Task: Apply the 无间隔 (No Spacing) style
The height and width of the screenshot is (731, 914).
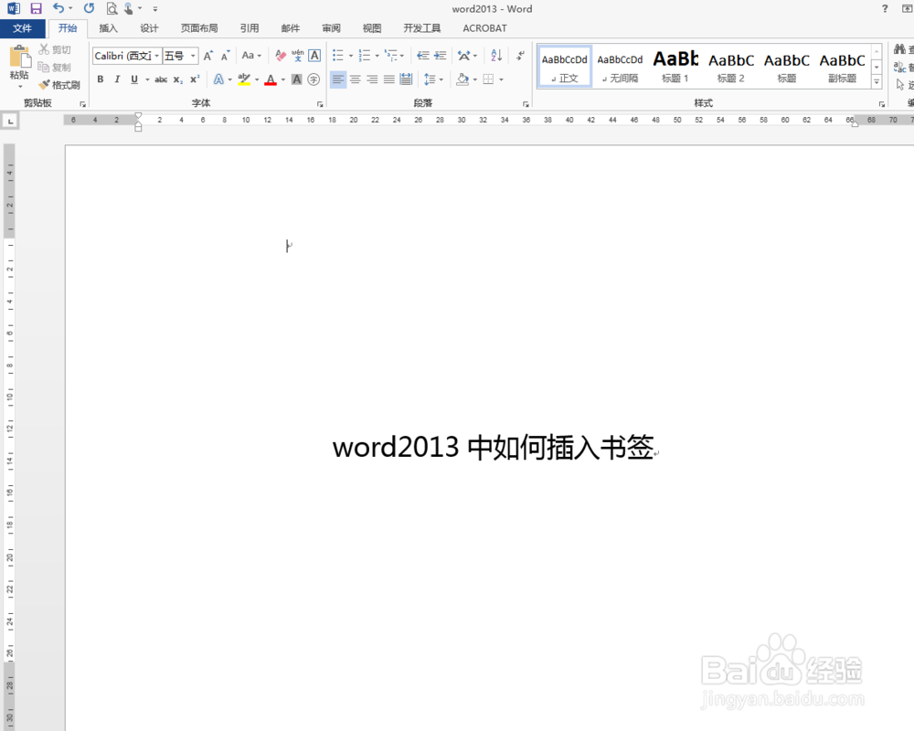Action: pyautogui.click(x=620, y=67)
